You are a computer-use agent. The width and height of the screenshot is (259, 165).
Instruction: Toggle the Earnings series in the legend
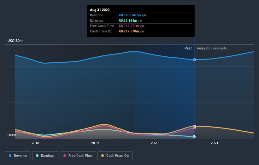(45, 156)
